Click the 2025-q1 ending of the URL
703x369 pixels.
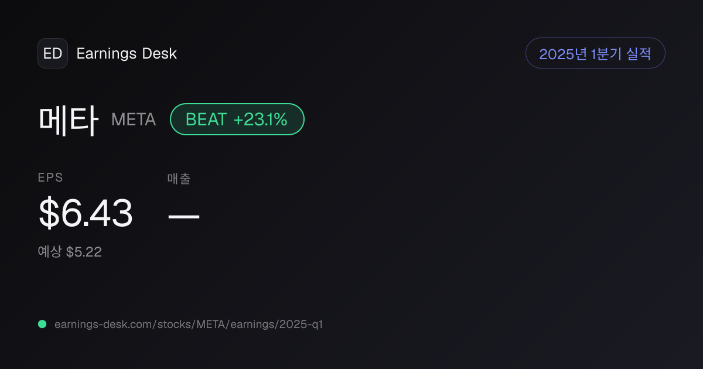[301, 324]
